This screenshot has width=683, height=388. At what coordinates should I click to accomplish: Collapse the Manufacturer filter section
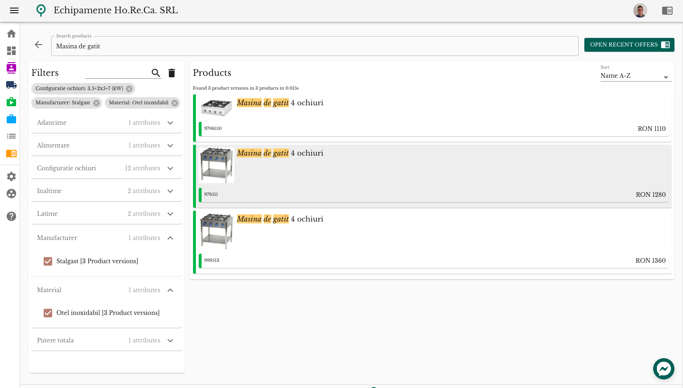pos(170,238)
